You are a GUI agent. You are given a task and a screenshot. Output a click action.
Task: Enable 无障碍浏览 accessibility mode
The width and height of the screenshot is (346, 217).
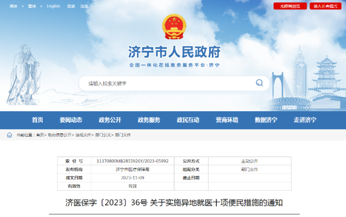(290, 6)
